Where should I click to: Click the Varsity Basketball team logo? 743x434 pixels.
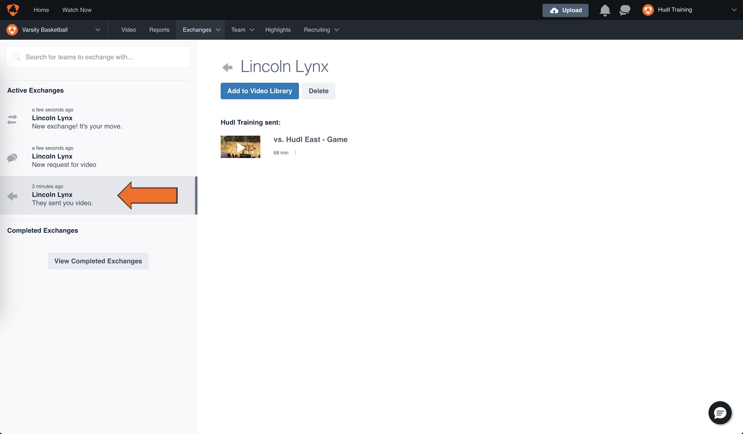point(12,30)
